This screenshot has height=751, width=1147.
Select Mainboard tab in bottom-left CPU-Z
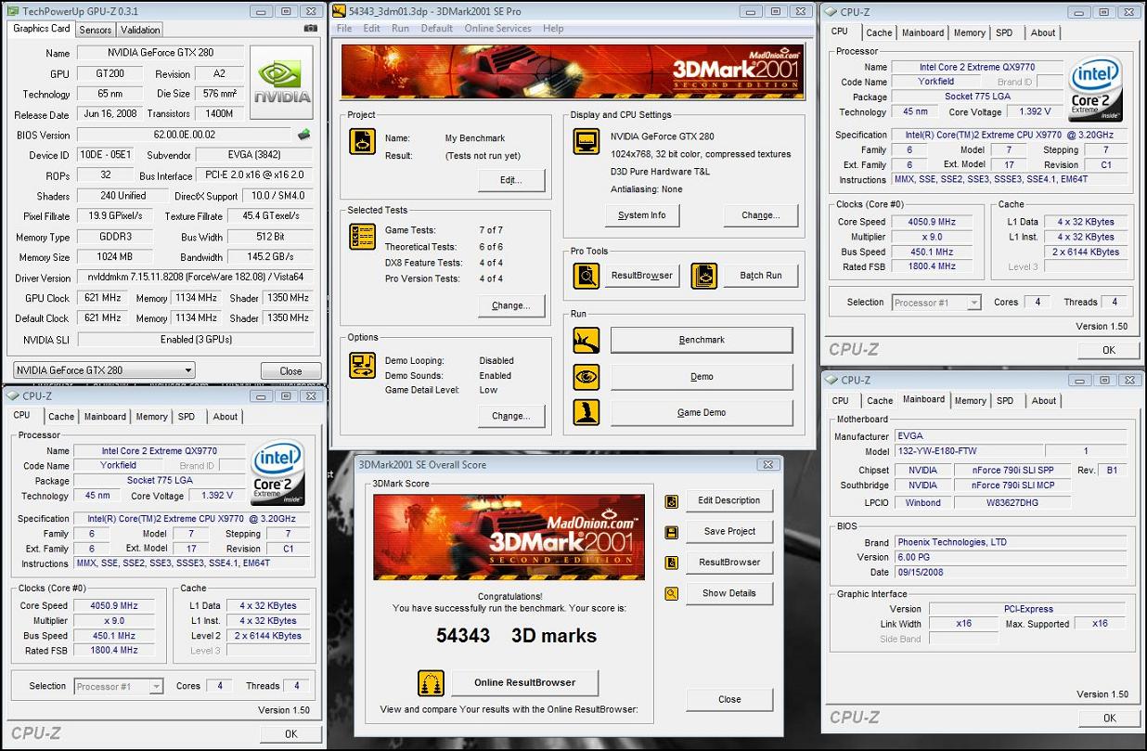(105, 417)
